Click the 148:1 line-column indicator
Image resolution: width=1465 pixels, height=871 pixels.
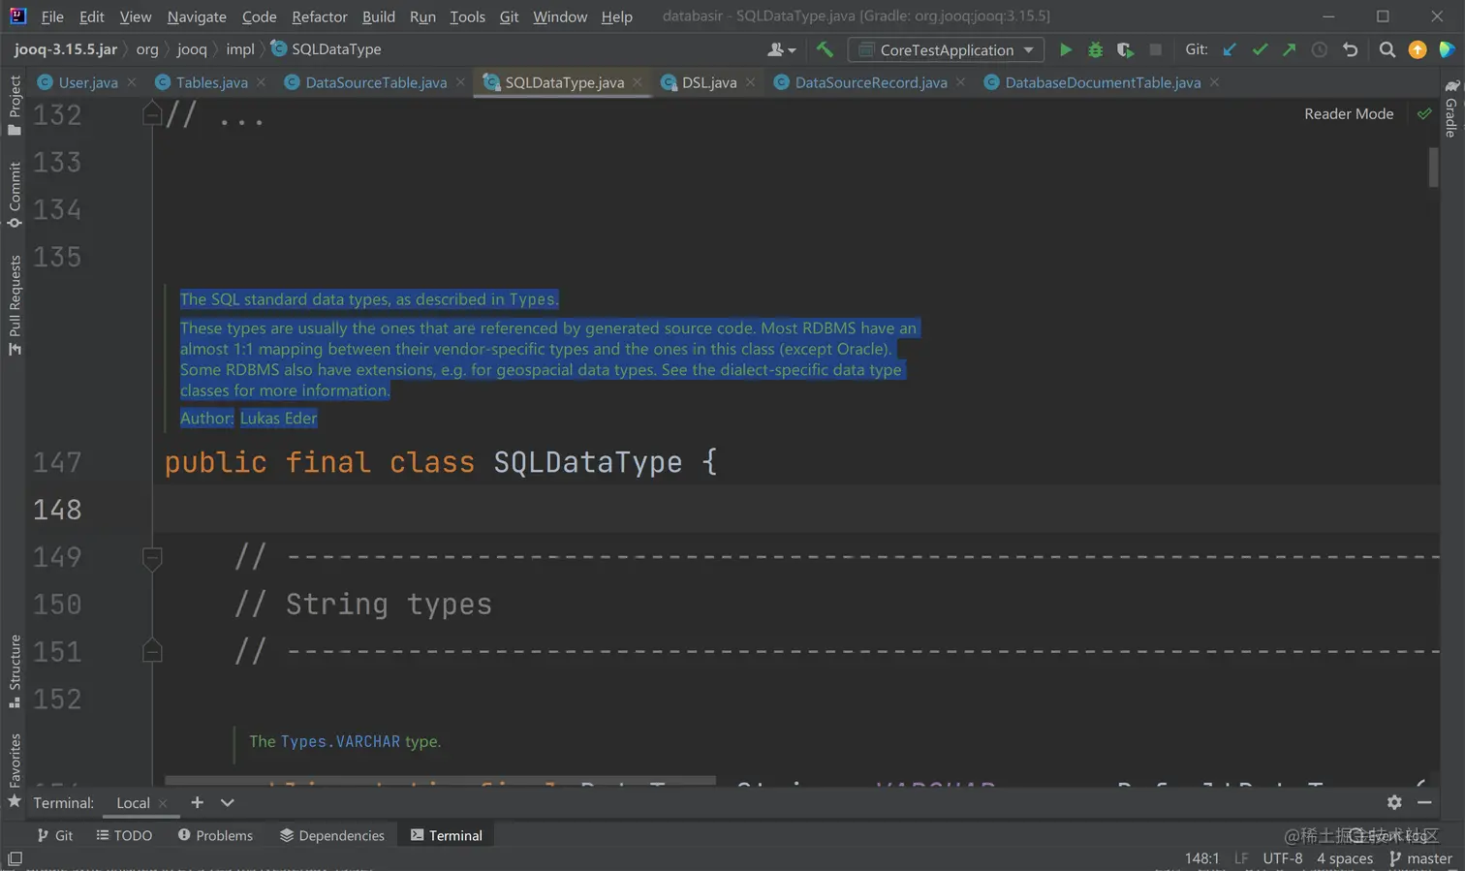1201,858
